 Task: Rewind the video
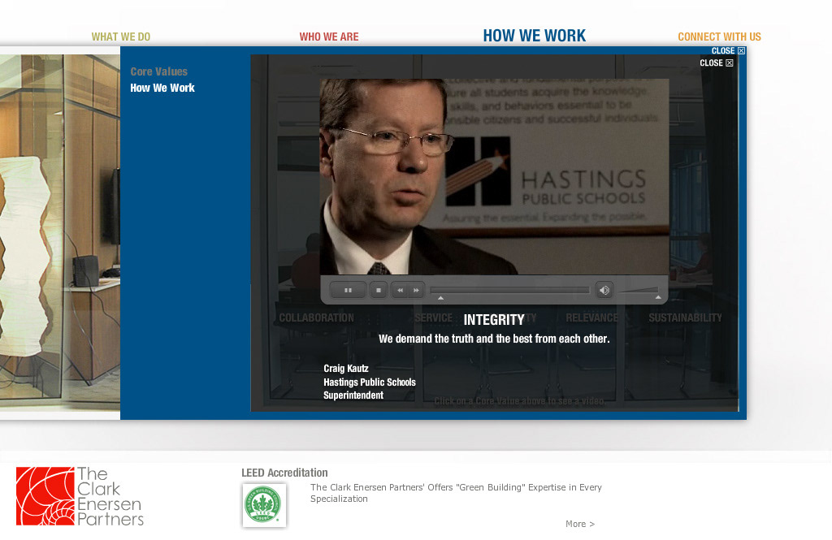click(x=400, y=290)
